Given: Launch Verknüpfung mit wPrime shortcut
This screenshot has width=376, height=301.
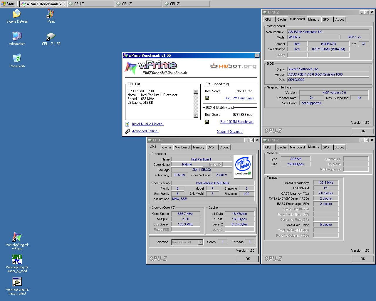Looking at the screenshot, I should point(17,241).
